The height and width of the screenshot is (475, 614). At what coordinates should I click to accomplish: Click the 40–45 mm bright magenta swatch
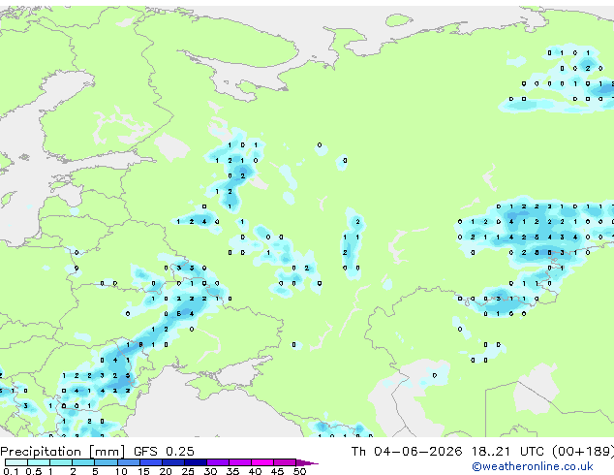tap(262, 462)
